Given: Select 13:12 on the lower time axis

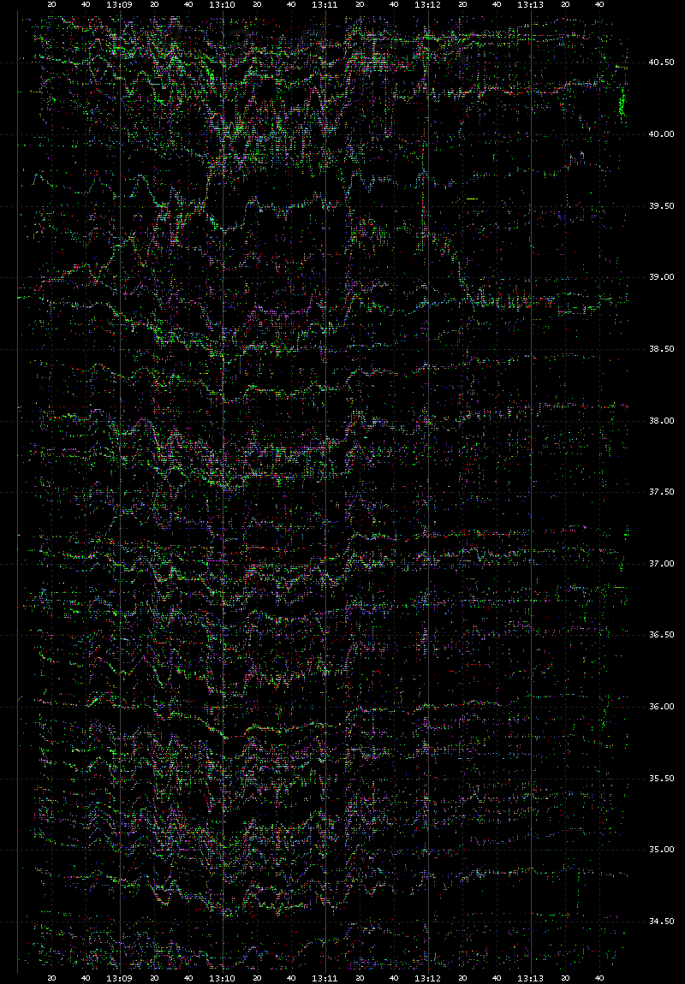Looking at the screenshot, I should [428, 978].
